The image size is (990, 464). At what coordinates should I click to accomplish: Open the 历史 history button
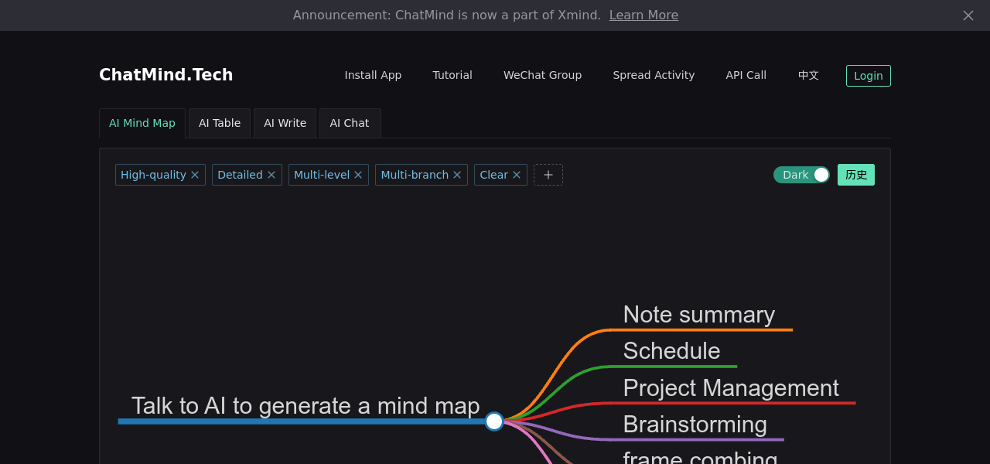(855, 175)
